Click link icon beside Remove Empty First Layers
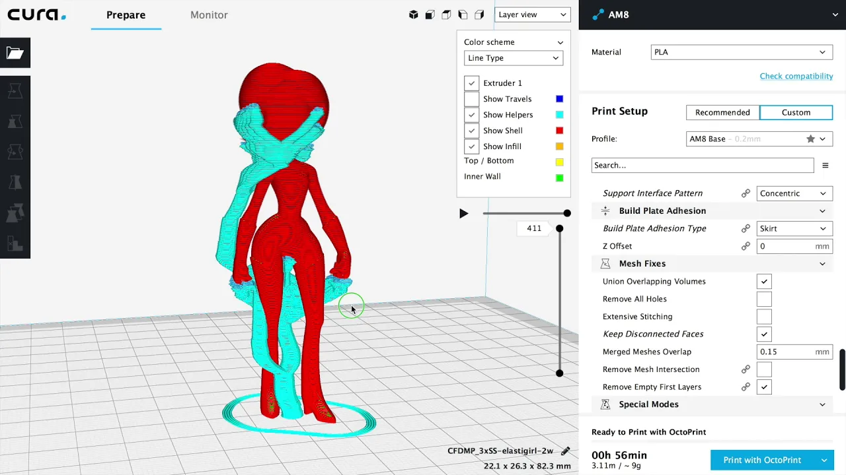Screen dimensions: 846x475 [746, 387]
